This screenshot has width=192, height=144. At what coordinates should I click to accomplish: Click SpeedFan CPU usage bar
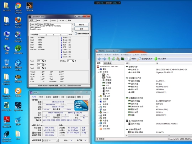pos(53,34)
